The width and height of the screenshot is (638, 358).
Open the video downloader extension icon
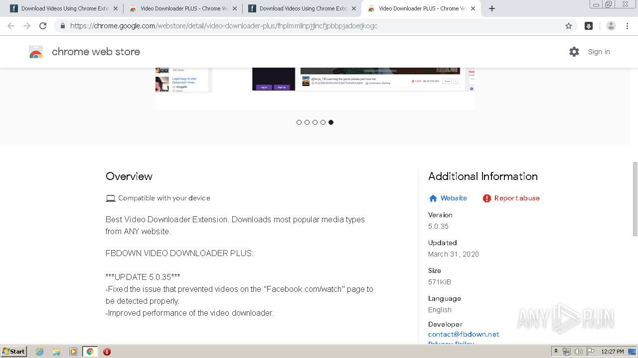(x=589, y=26)
